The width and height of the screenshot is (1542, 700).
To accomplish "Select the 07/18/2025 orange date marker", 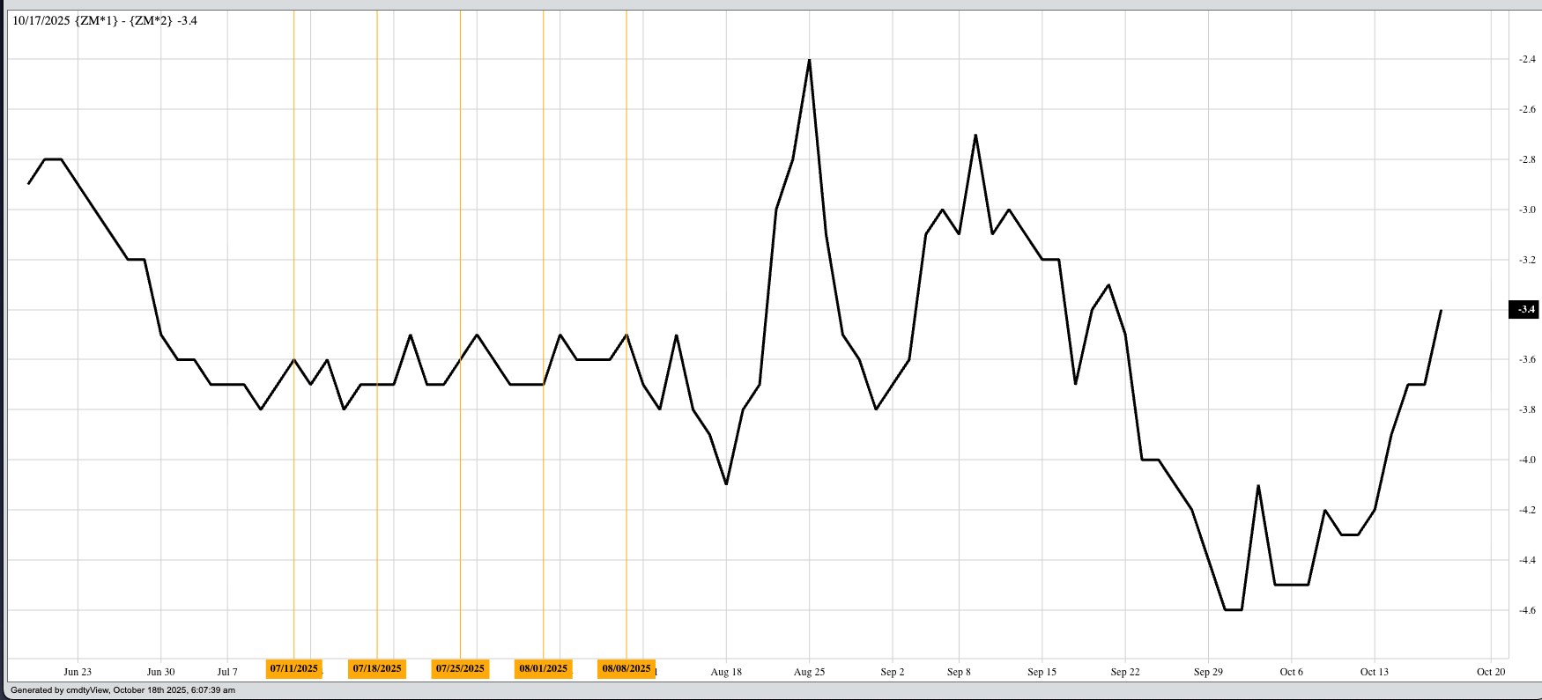I will pyautogui.click(x=377, y=669).
